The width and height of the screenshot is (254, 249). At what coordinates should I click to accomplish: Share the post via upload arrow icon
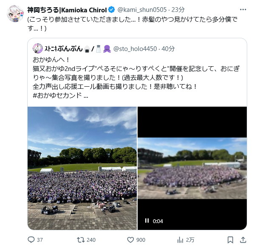243,240
